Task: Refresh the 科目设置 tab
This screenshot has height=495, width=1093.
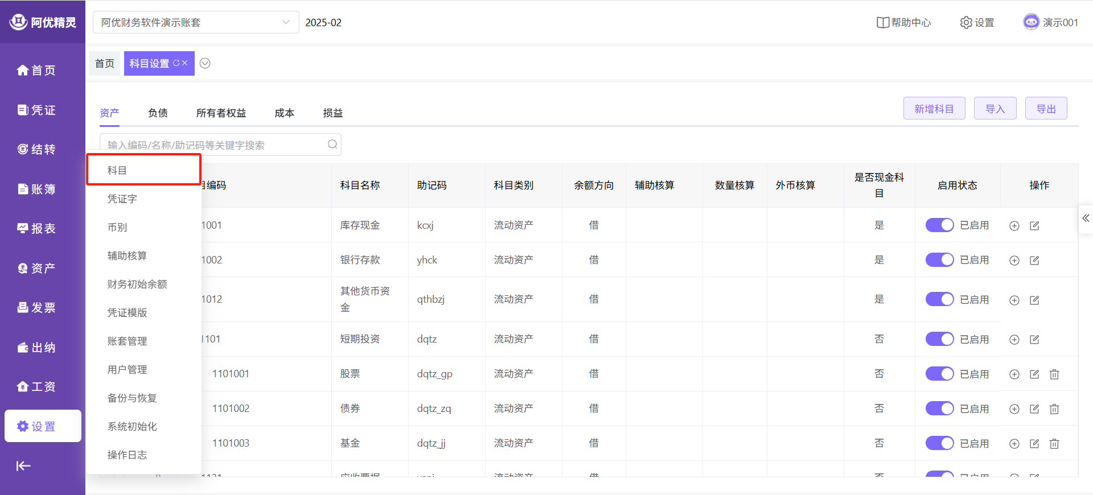Action: point(176,63)
